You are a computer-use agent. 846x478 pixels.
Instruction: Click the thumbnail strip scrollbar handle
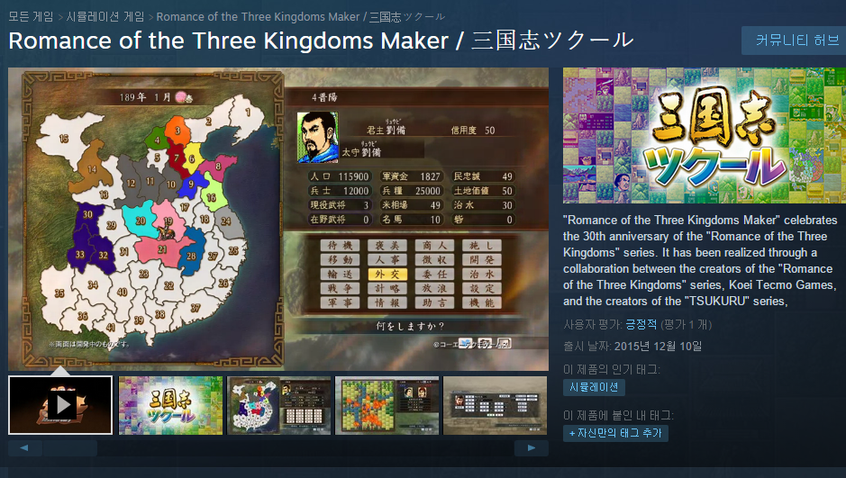70,447
